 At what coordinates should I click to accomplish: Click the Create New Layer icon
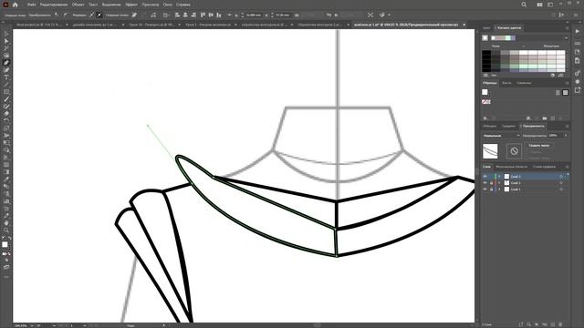click(x=553, y=324)
